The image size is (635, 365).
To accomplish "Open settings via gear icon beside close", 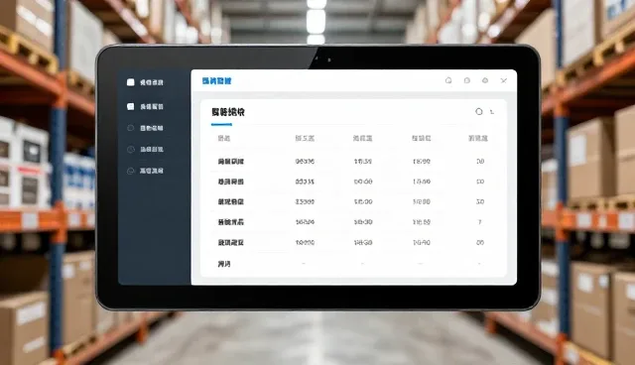I will tap(485, 80).
